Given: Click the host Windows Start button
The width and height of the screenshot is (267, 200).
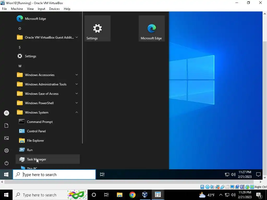Looking at the screenshot, I should click(6, 195).
